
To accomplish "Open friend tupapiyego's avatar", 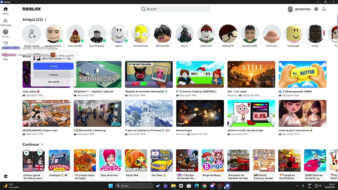I will point(293,34).
